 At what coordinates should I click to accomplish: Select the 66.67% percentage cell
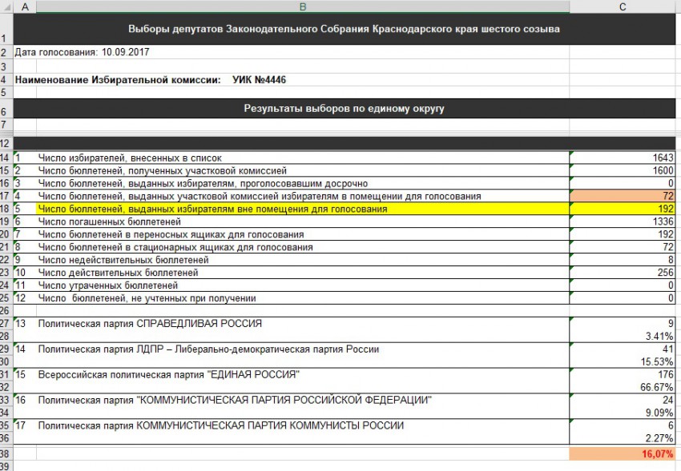623,387
